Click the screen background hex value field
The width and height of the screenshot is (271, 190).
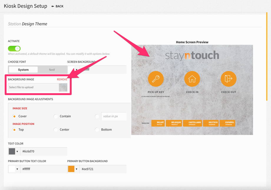pos(103,70)
